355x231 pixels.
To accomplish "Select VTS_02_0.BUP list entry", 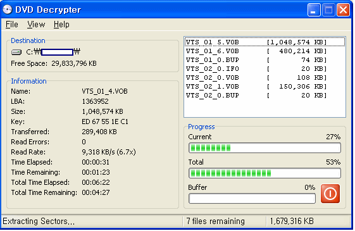I will point(265,96).
